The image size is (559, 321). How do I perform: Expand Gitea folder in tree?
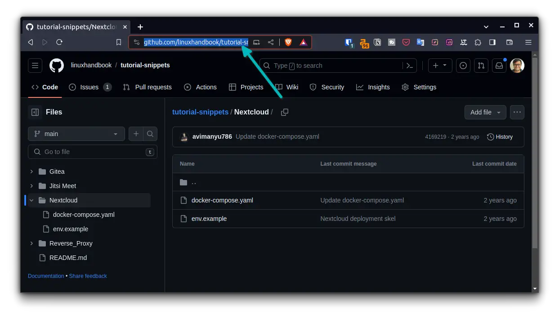pyautogui.click(x=31, y=171)
